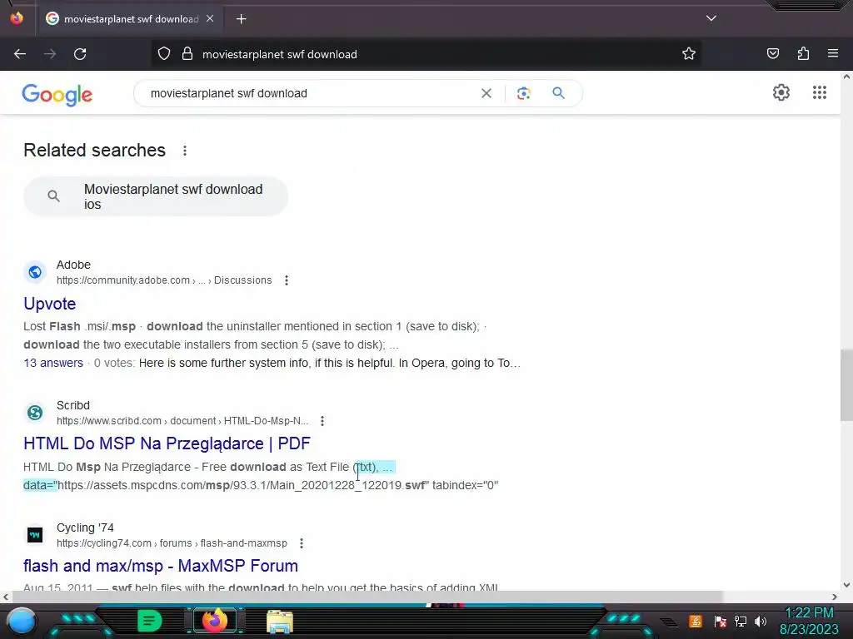Open the Action Center flag icon
Screen dimensions: 853x639
(721, 621)
